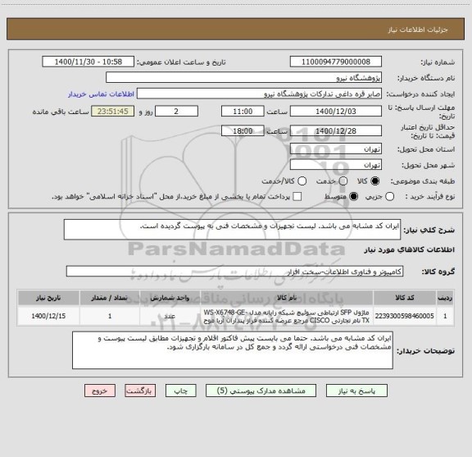Click the validity time field 18:00

(243, 130)
